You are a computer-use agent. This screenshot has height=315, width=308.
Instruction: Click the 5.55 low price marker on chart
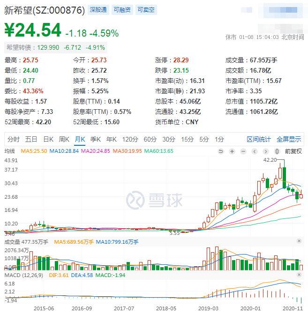click(174, 233)
